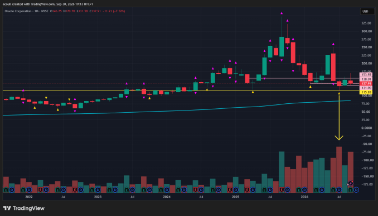Click the dividend icon above the 2025 label

pyautogui.click(x=236, y=190)
